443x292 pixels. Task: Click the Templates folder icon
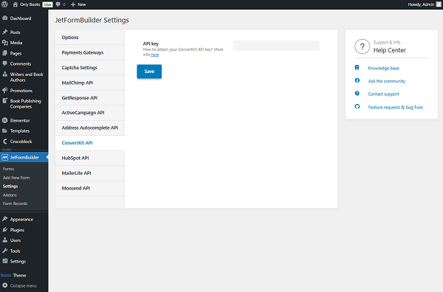point(5,131)
